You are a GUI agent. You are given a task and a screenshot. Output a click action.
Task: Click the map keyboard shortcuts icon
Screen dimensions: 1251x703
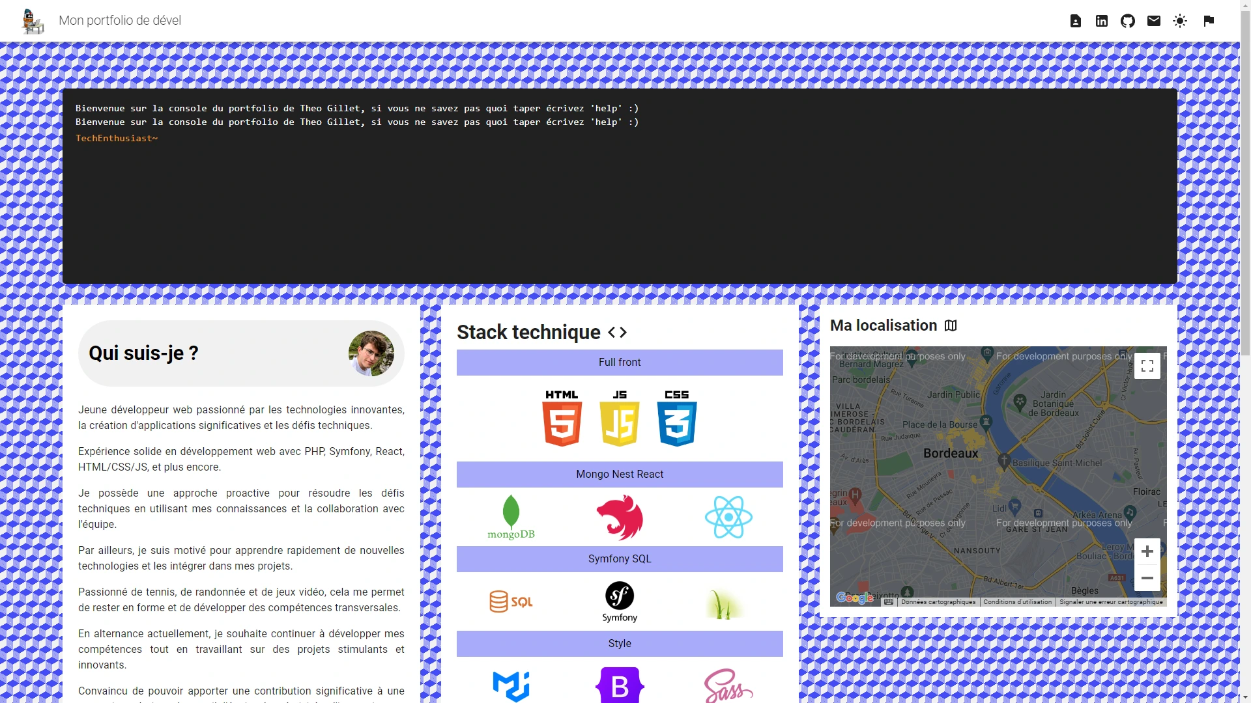[x=889, y=601]
